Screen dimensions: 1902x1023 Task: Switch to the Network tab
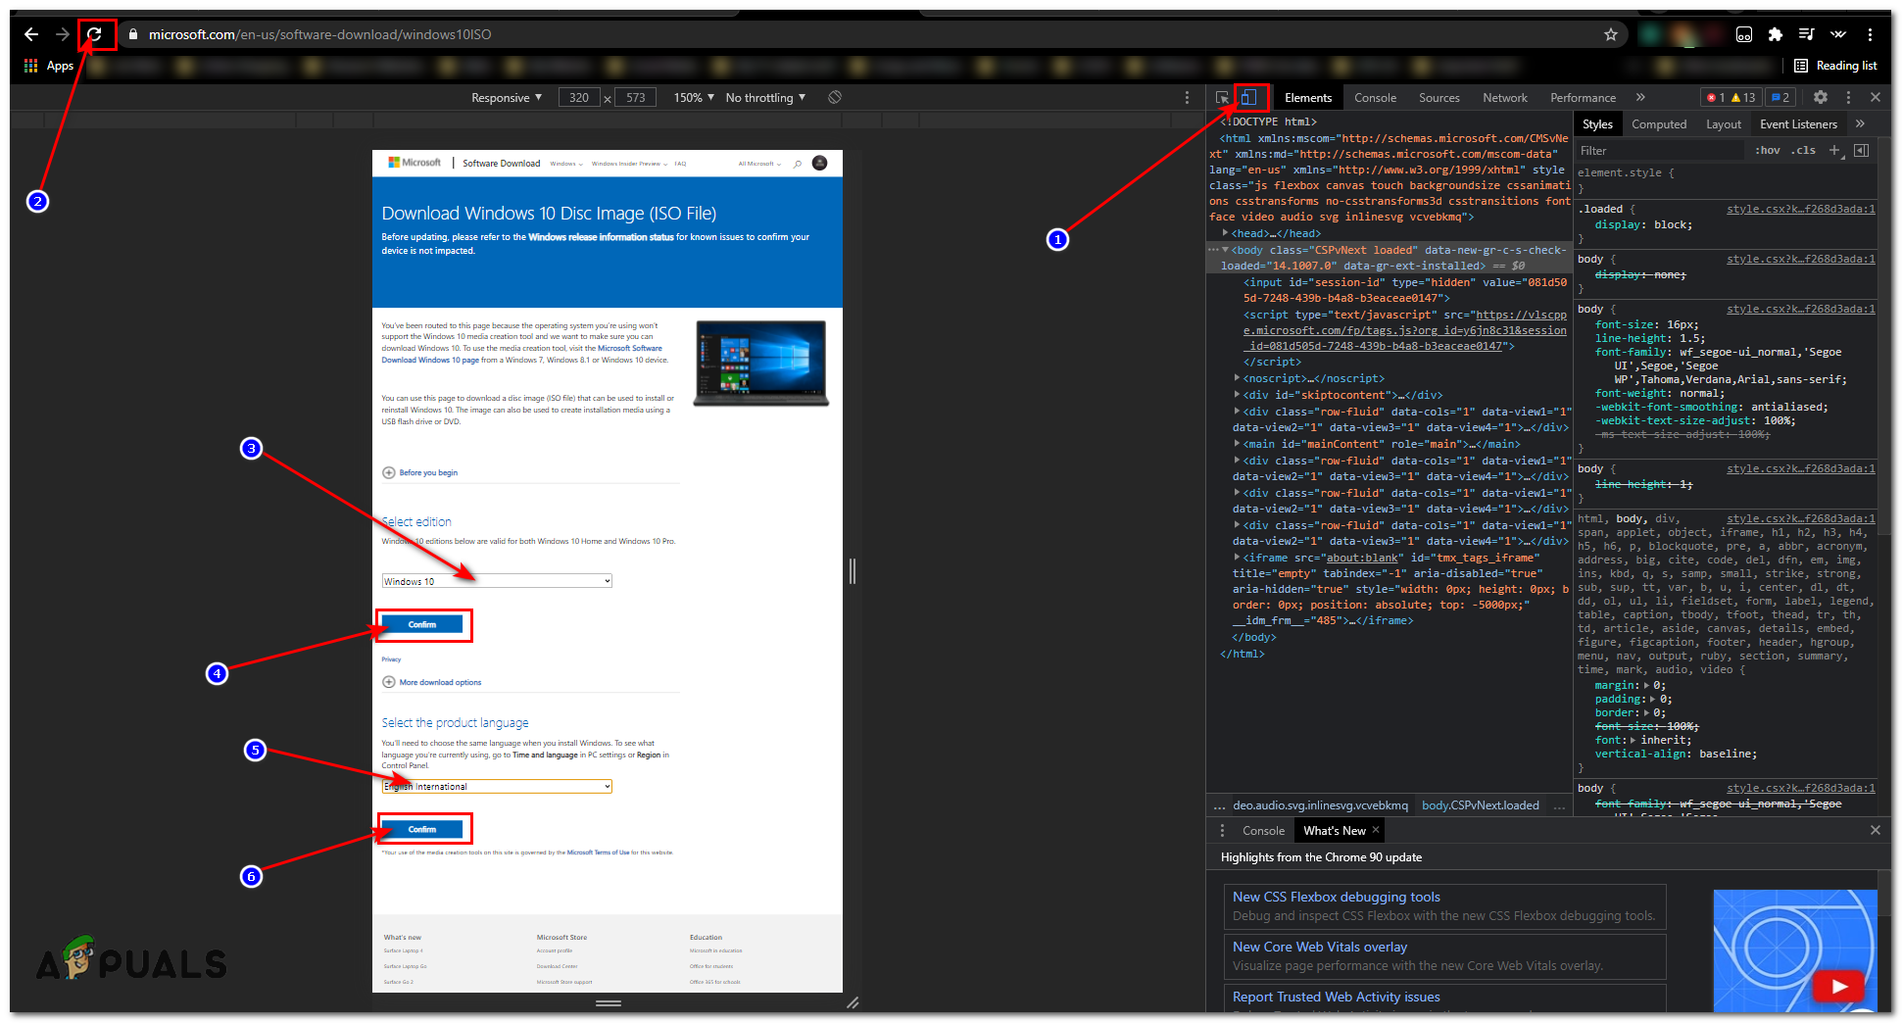point(1504,98)
